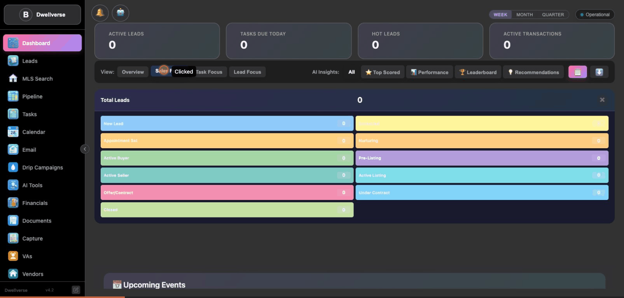Switch time range to Week

click(500, 15)
